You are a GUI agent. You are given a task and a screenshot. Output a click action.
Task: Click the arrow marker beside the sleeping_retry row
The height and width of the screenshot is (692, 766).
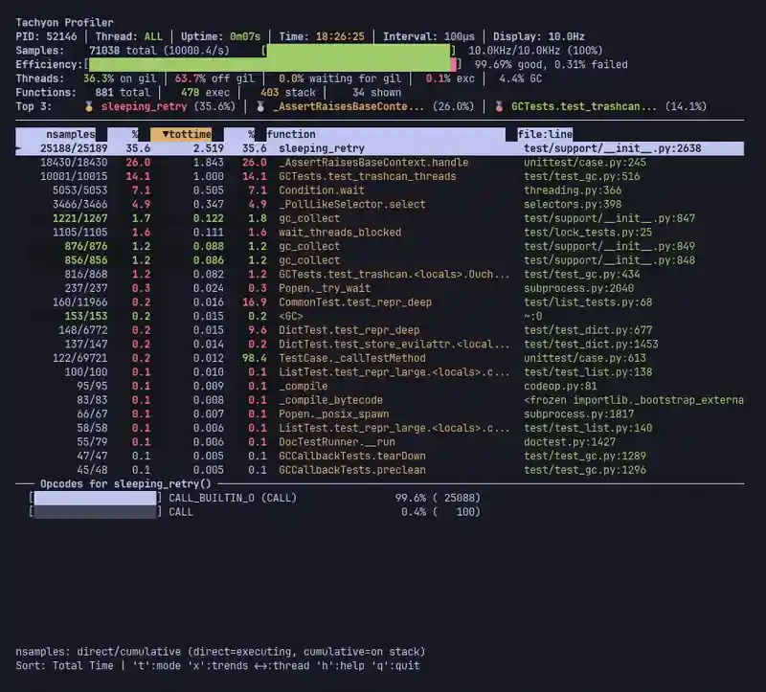pos(17,148)
